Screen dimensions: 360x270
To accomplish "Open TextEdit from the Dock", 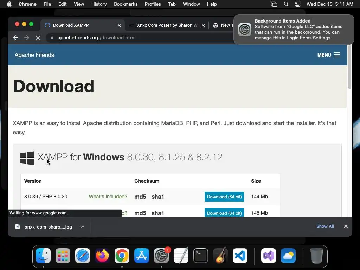I will pos(181,256).
